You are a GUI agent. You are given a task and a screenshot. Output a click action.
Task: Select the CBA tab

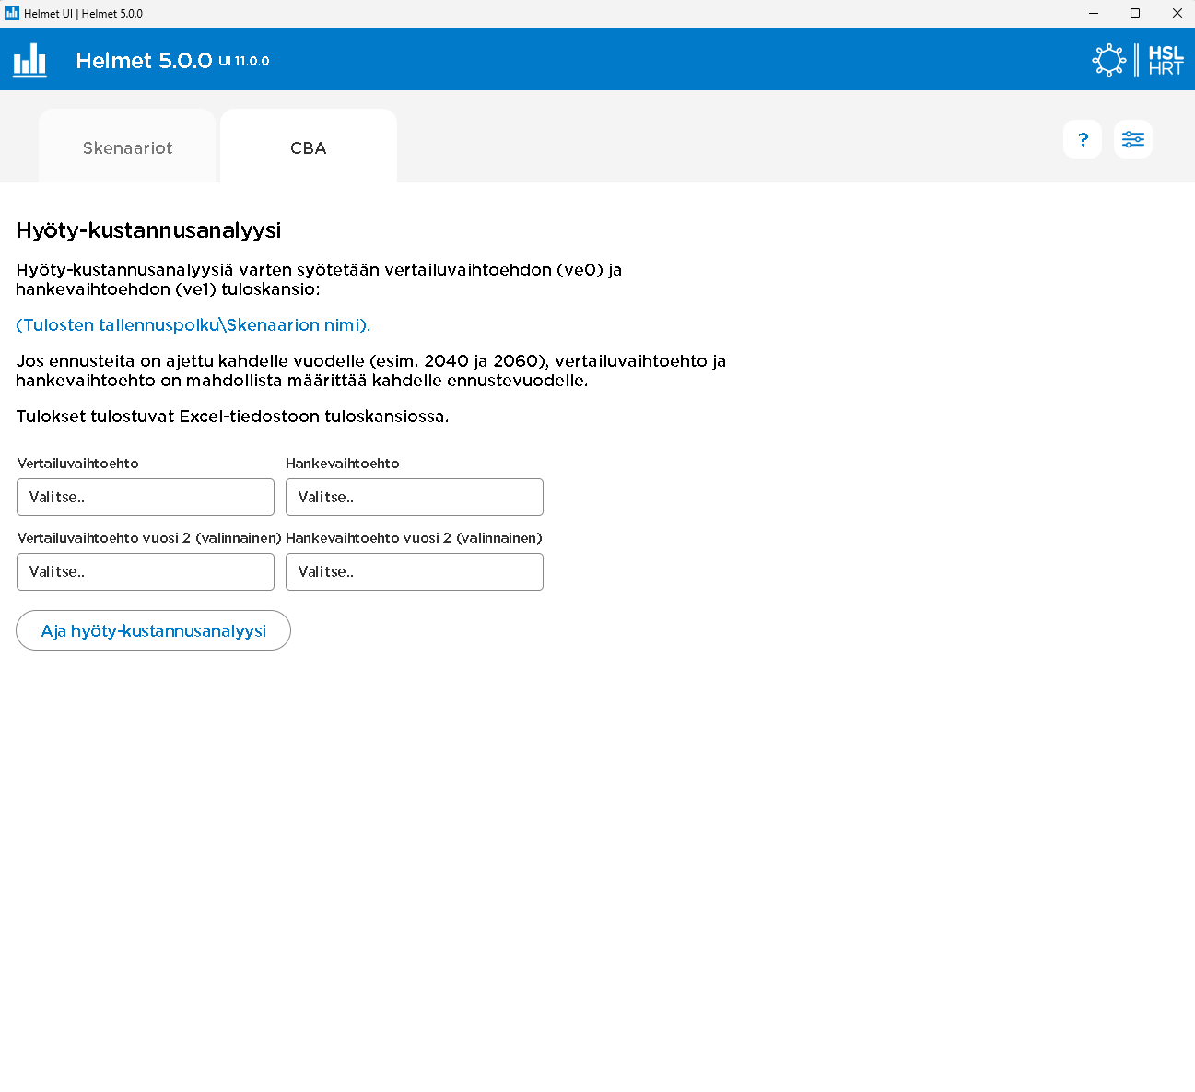tap(308, 148)
